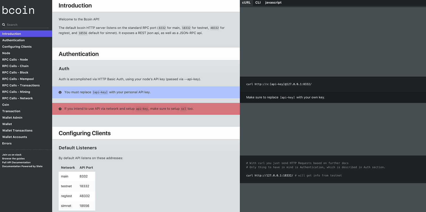Click the info icon in blue notice
426x212 pixels.
click(60, 92)
